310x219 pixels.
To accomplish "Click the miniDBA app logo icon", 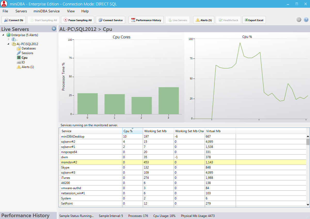I will pos(4,4).
